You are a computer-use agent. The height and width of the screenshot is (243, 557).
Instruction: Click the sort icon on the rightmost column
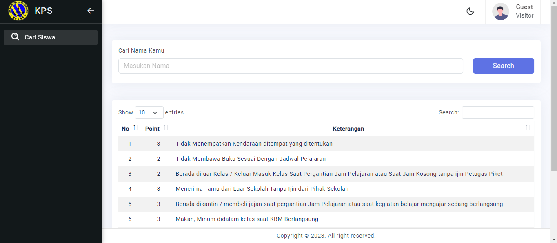(x=528, y=128)
